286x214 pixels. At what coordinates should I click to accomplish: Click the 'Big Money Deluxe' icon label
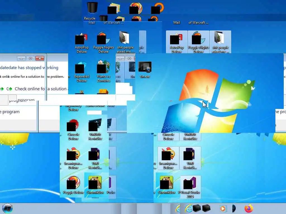point(73,108)
